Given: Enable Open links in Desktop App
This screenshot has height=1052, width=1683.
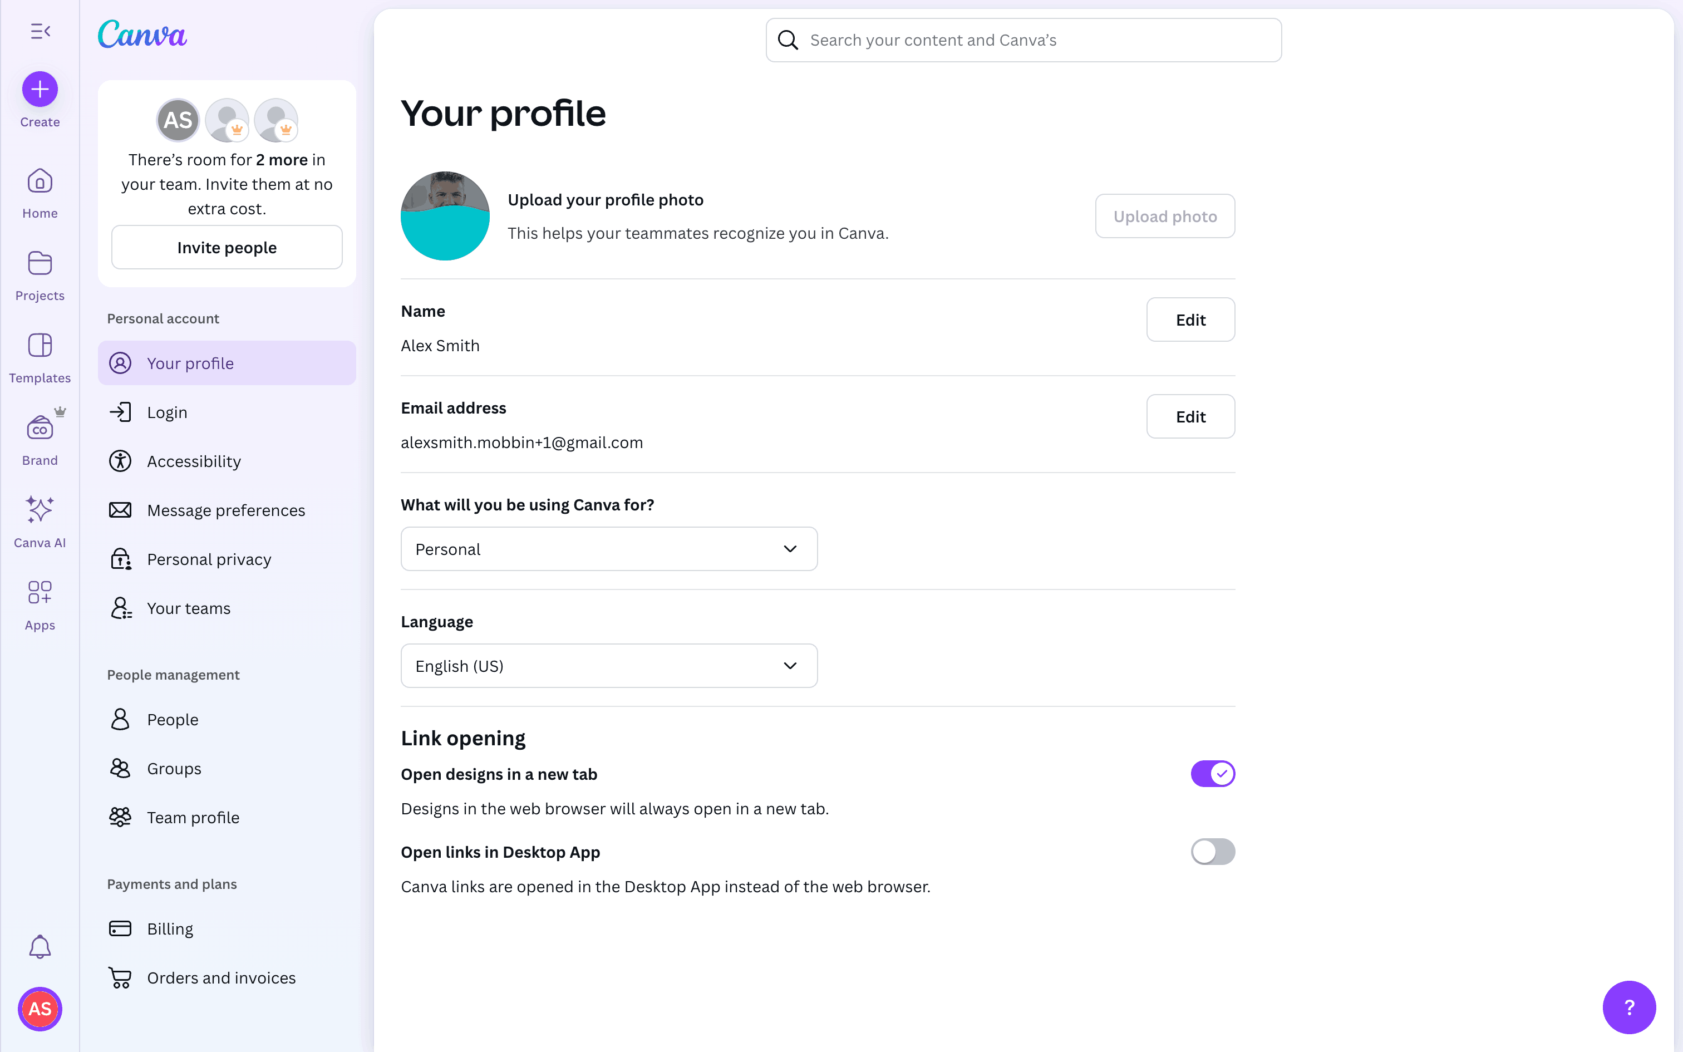Looking at the screenshot, I should (1212, 852).
